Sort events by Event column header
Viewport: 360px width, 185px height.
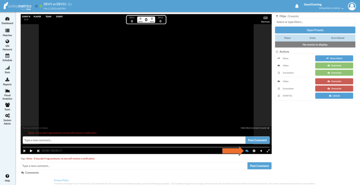[313, 38]
